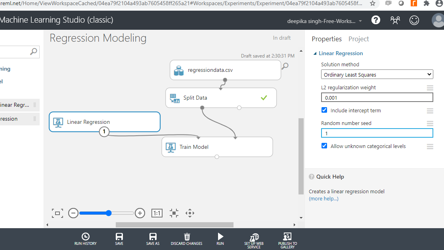The width and height of the screenshot is (444, 250).
Task: Click Save As in the bottom bar
Action: (x=153, y=239)
